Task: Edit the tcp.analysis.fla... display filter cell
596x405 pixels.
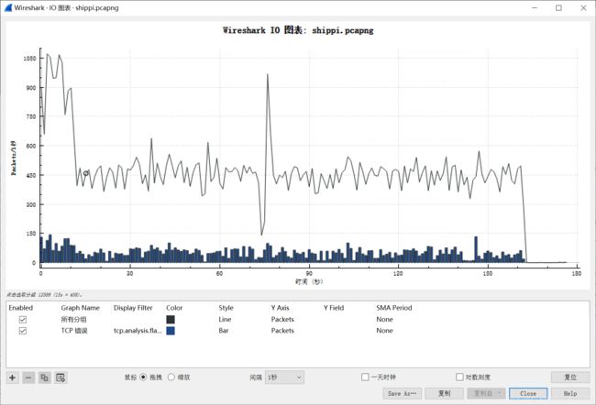Action: pyautogui.click(x=138, y=331)
